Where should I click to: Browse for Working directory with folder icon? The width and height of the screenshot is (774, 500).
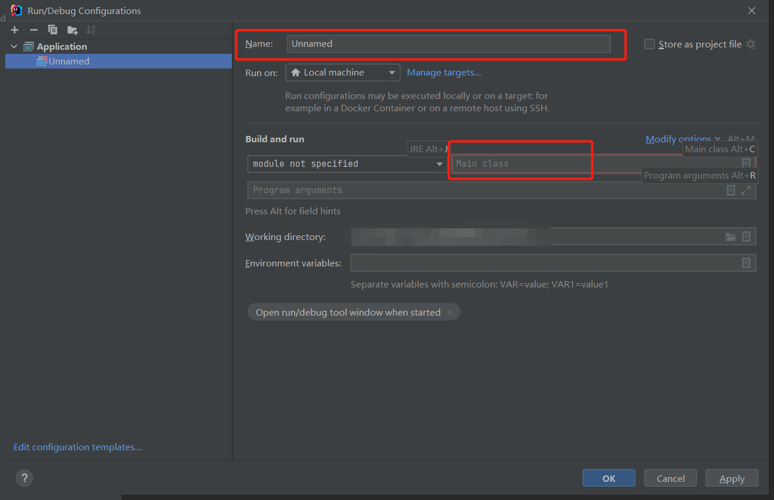tap(731, 237)
